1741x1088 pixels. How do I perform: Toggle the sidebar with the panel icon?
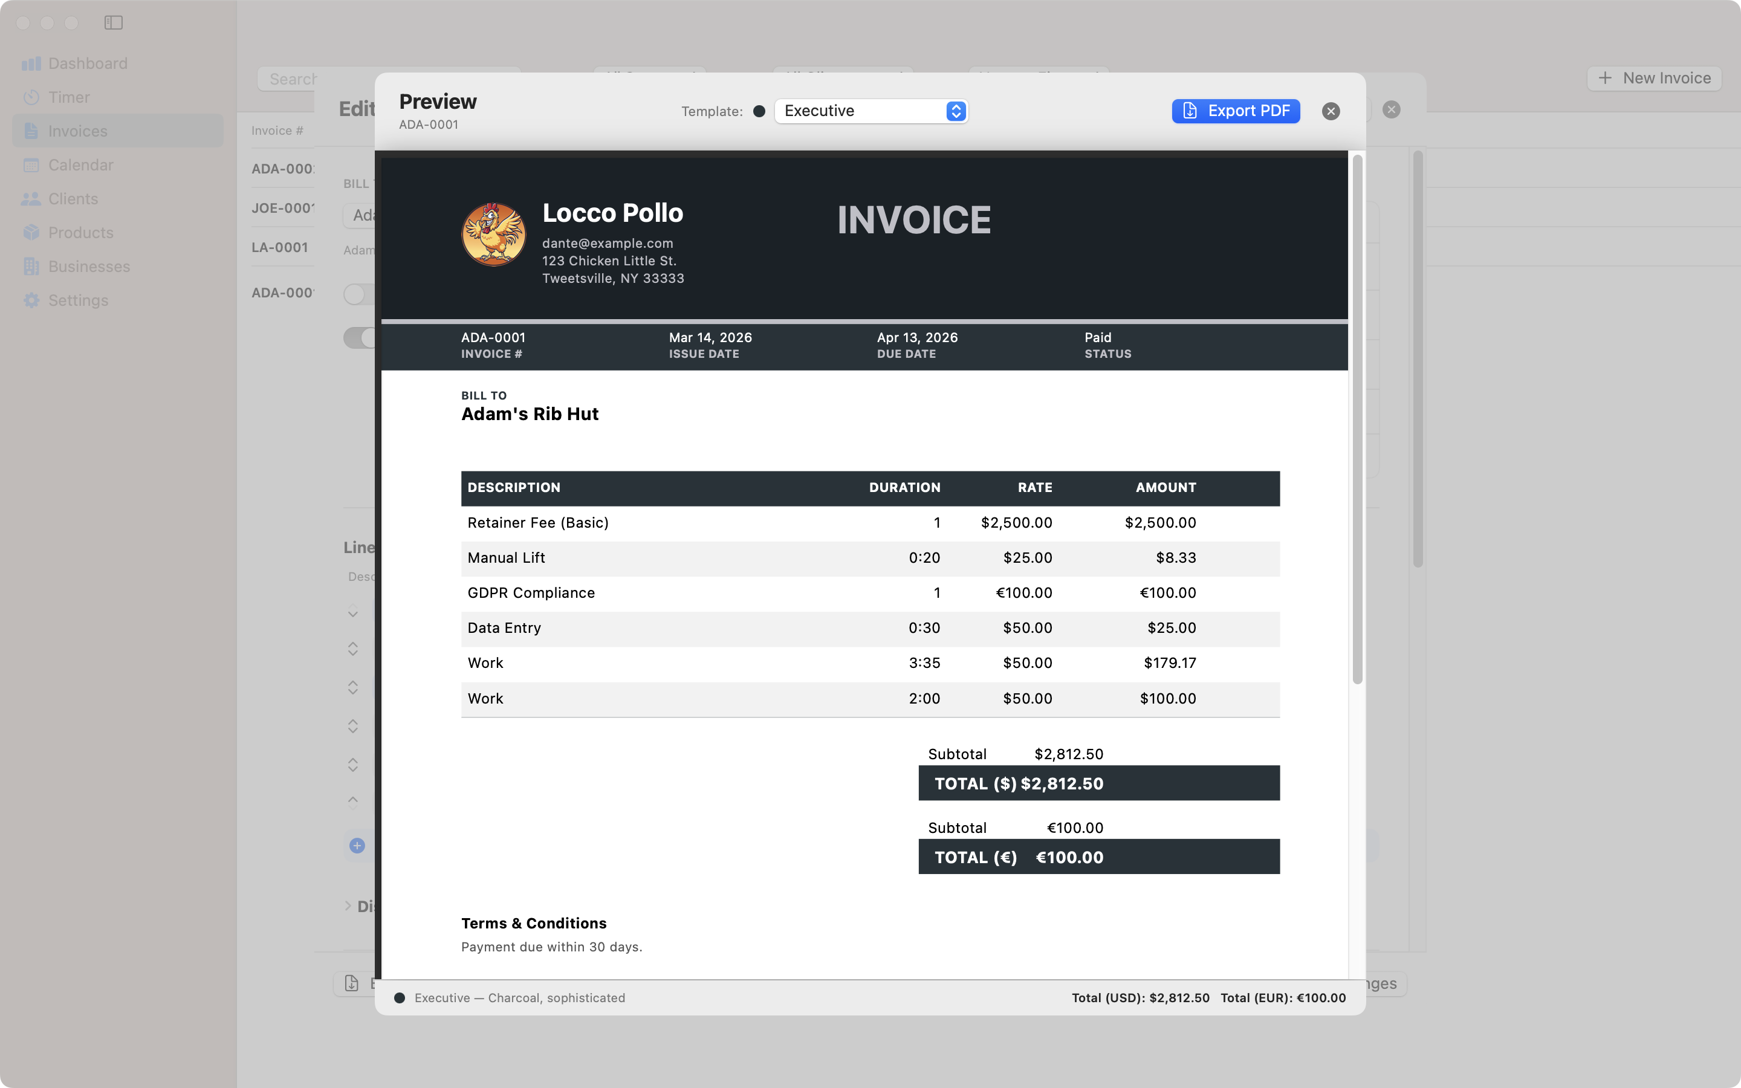pos(114,23)
